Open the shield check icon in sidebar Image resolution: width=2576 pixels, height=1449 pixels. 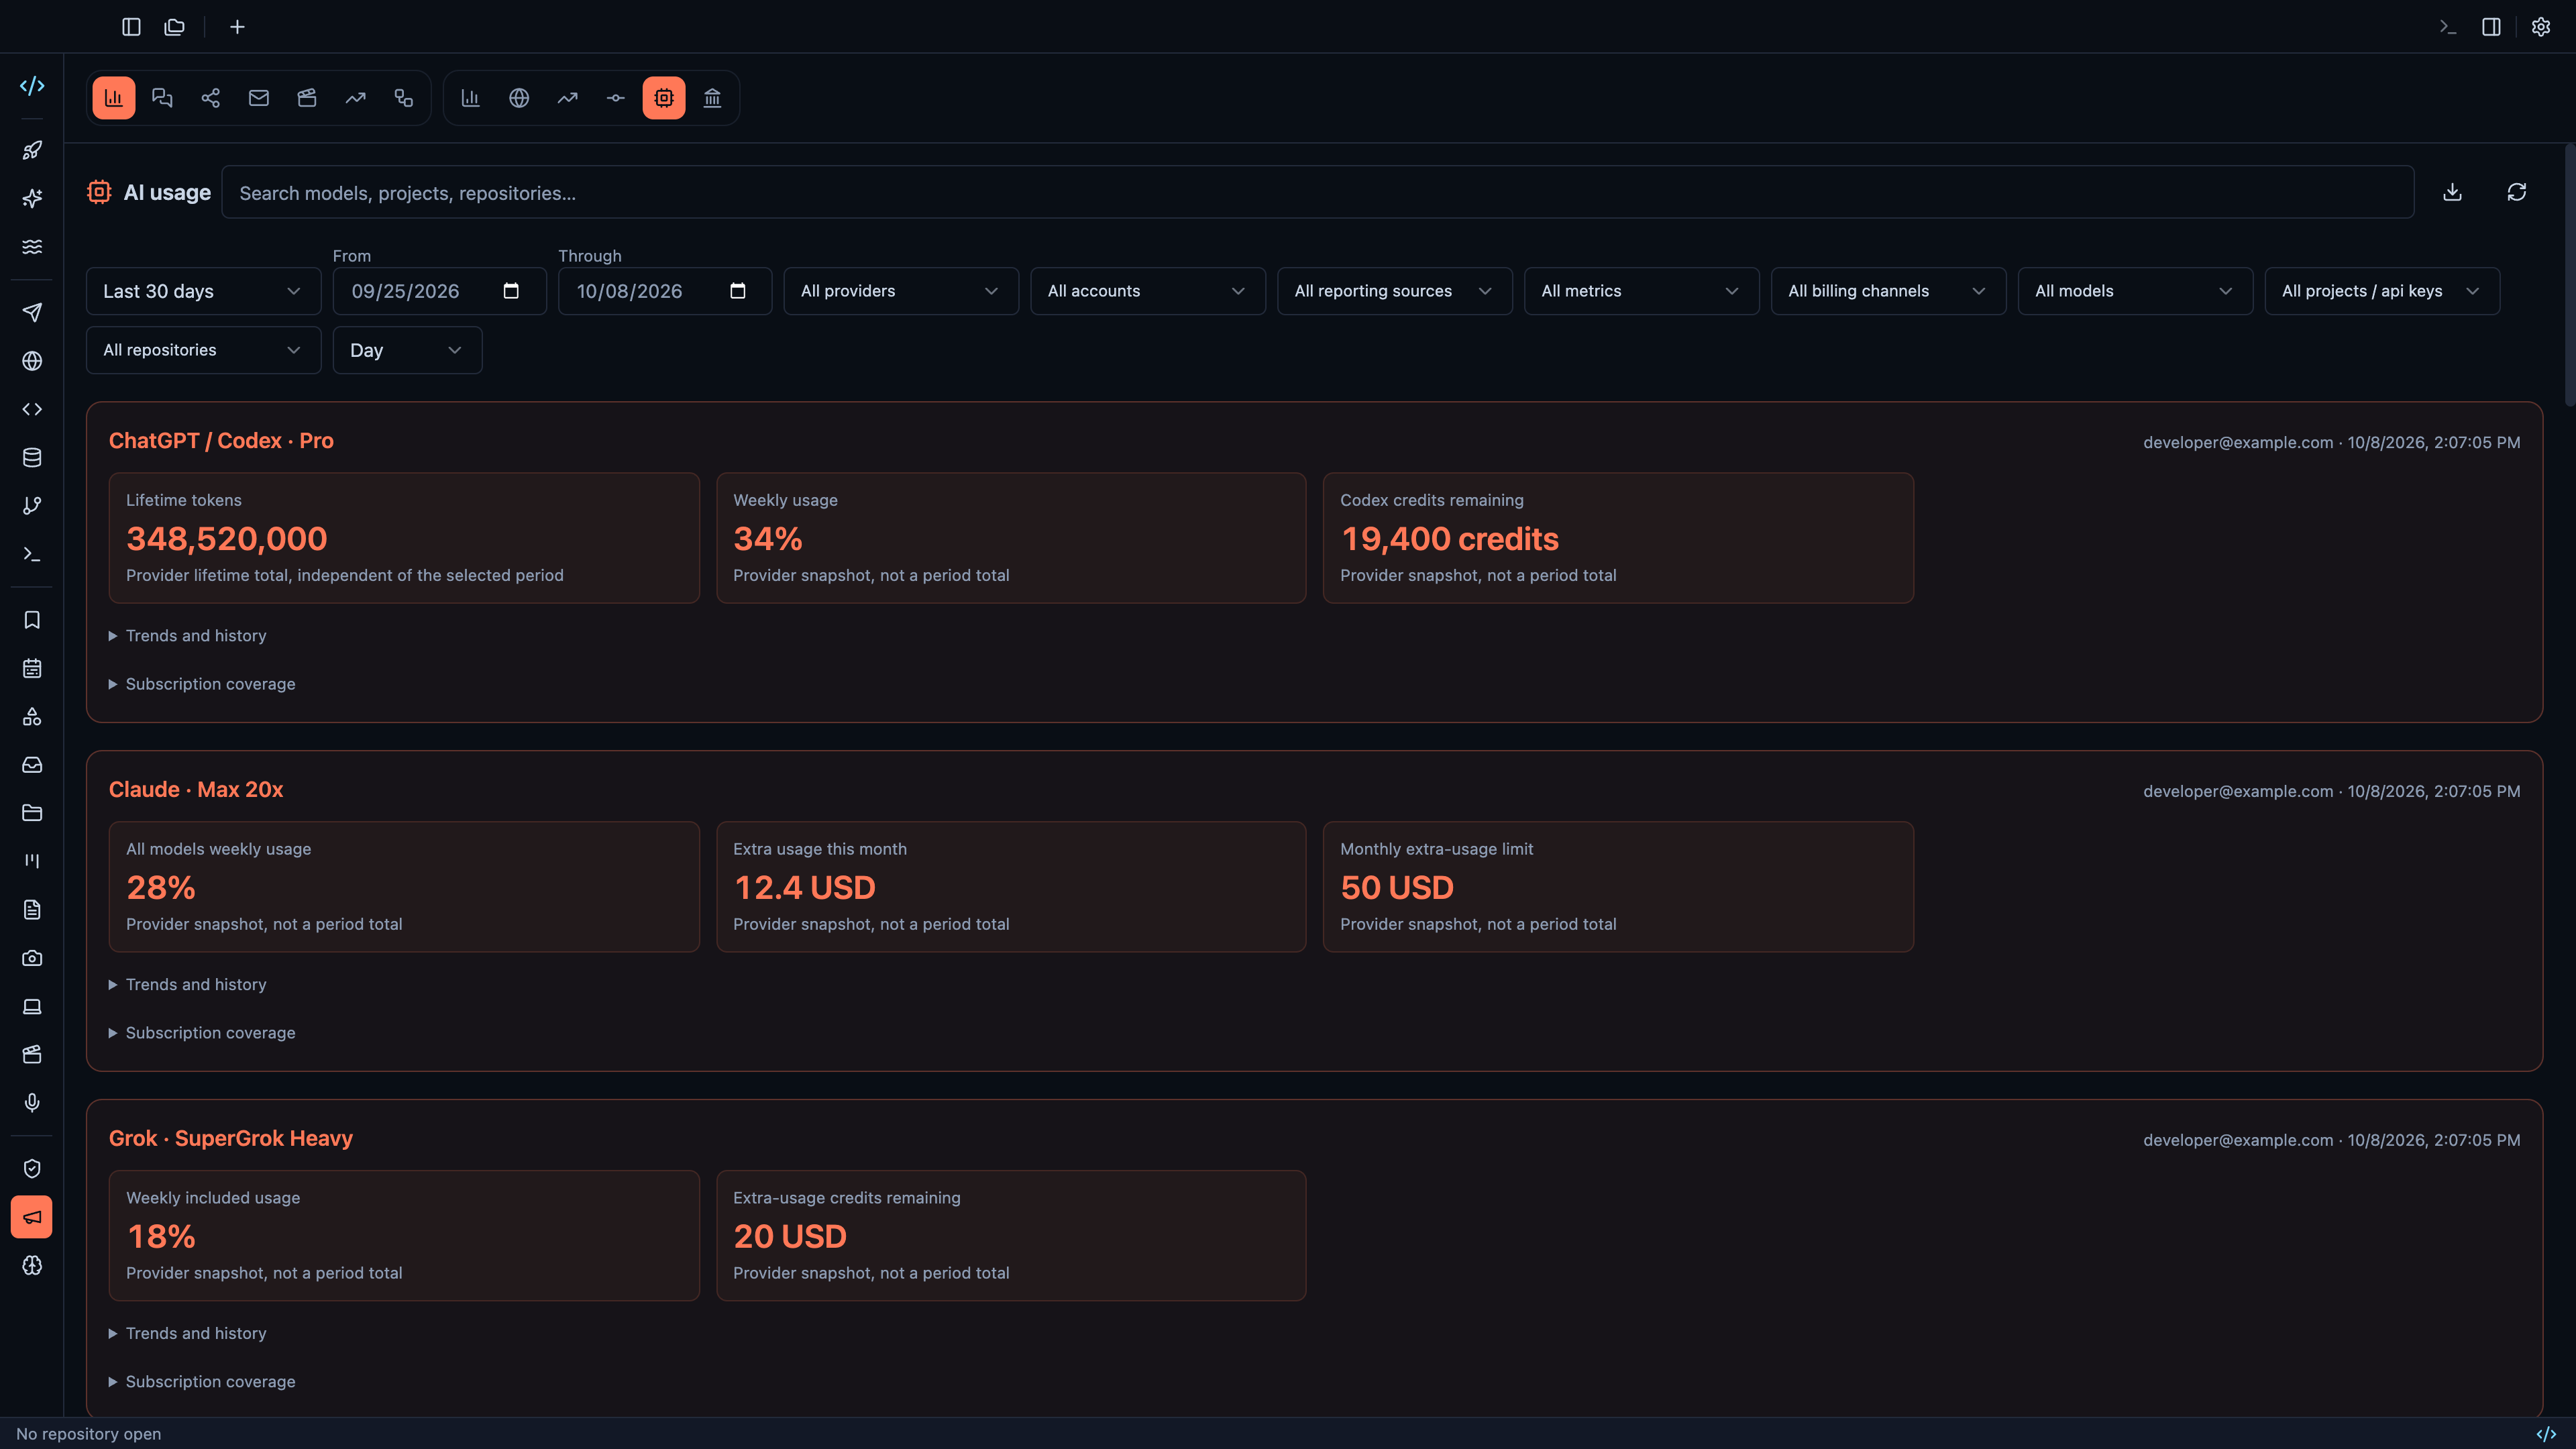click(32, 1169)
